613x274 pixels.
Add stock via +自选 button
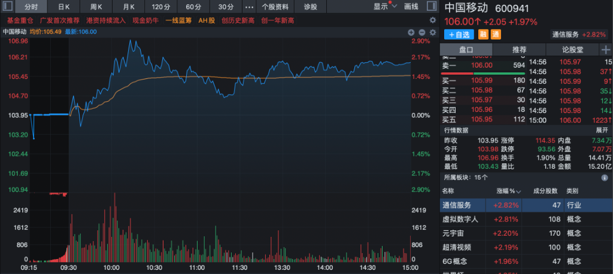coord(459,34)
